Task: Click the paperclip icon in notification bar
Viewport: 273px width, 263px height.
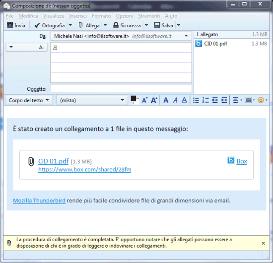Action: coord(9,243)
